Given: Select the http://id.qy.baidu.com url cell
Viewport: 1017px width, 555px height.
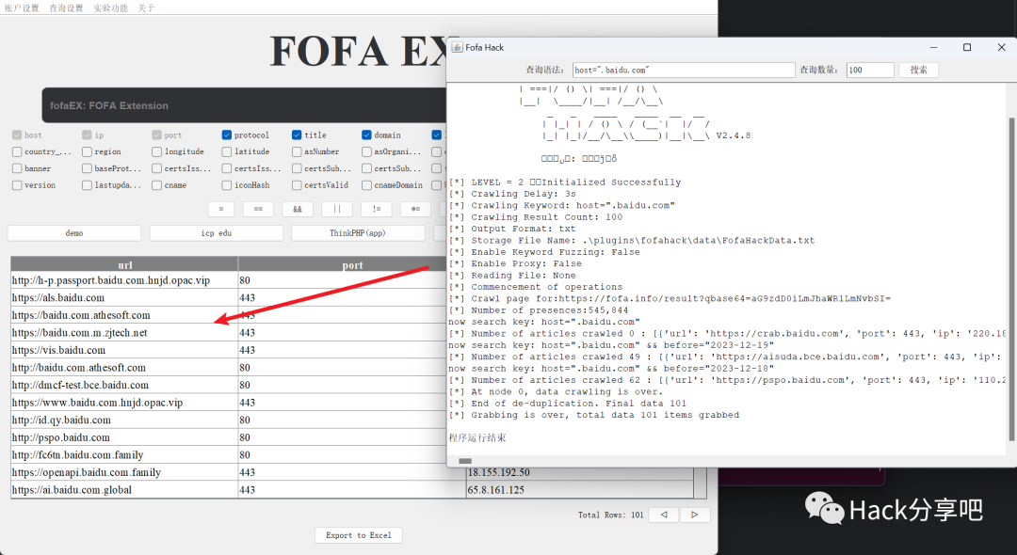Looking at the screenshot, I should coord(124,420).
